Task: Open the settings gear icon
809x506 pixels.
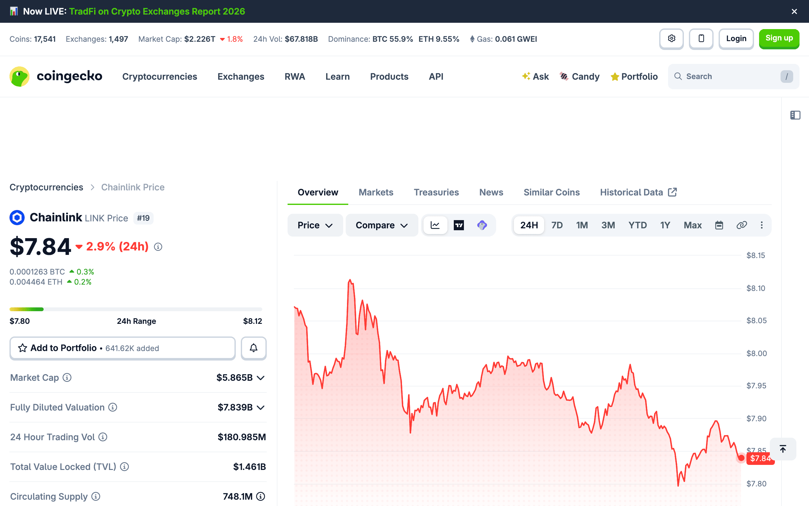Action: [671, 39]
